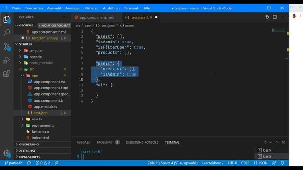
Task: Open the Terminal menu
Action: coord(131,8)
